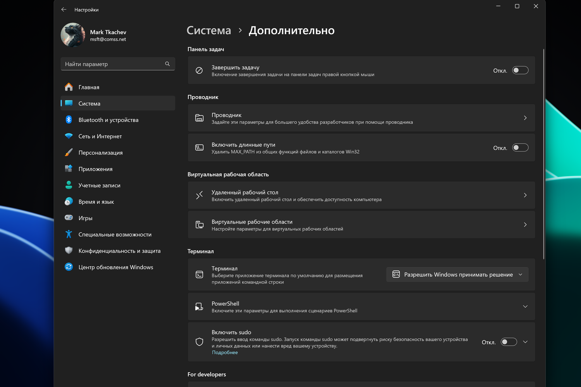Click the privacy shield icon in sidebar
581x387 pixels.
tap(69, 251)
